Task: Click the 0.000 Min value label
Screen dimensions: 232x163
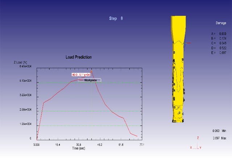Action: [220, 131]
